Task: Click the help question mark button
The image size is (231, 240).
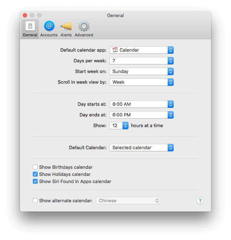Action: [200, 201]
